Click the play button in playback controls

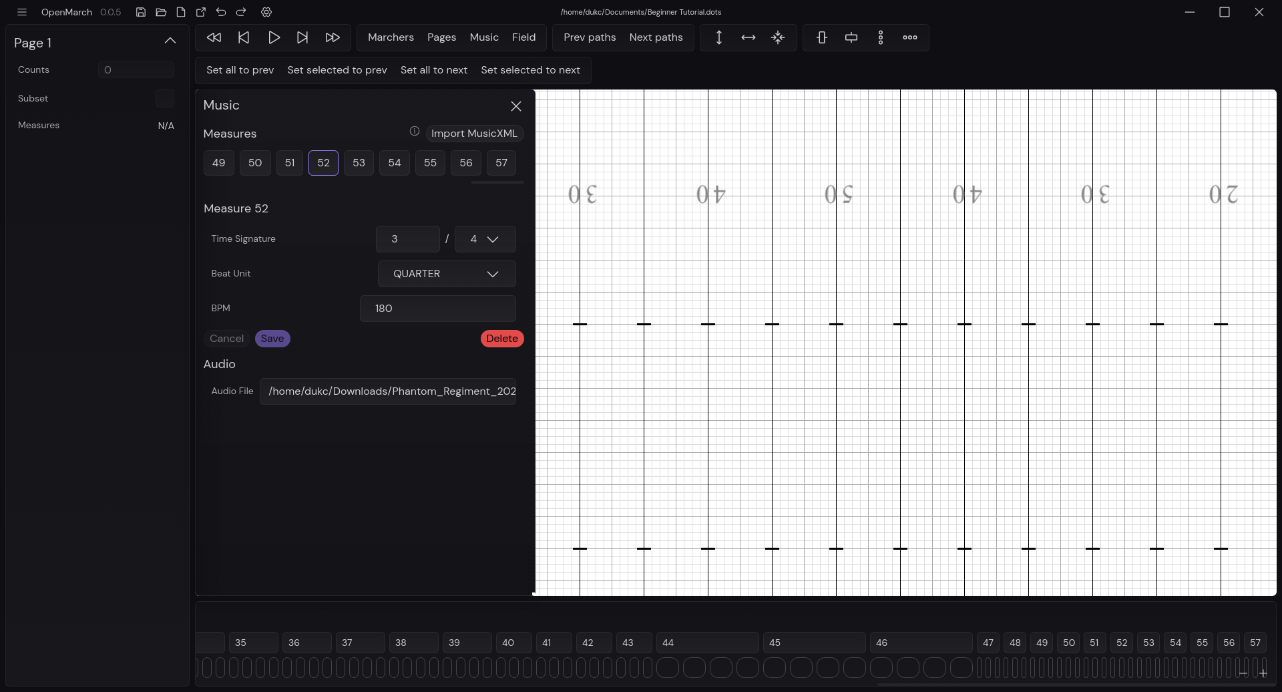pos(274,37)
